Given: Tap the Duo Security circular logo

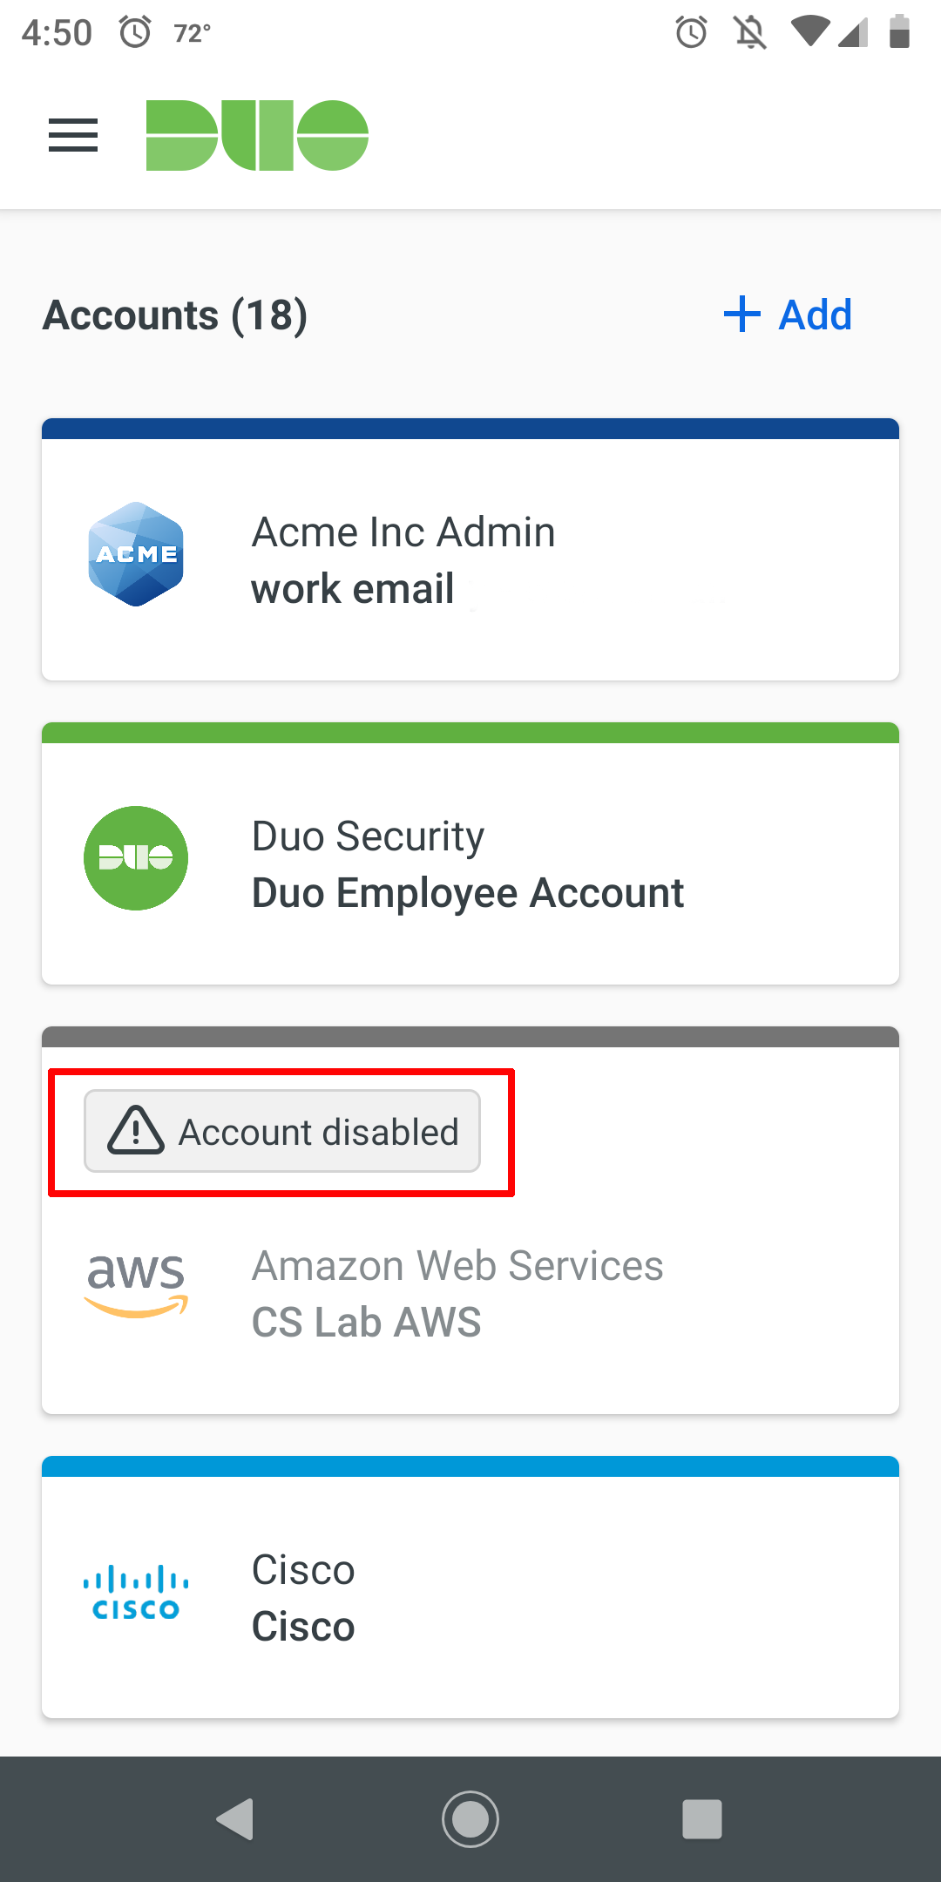Looking at the screenshot, I should (x=135, y=858).
